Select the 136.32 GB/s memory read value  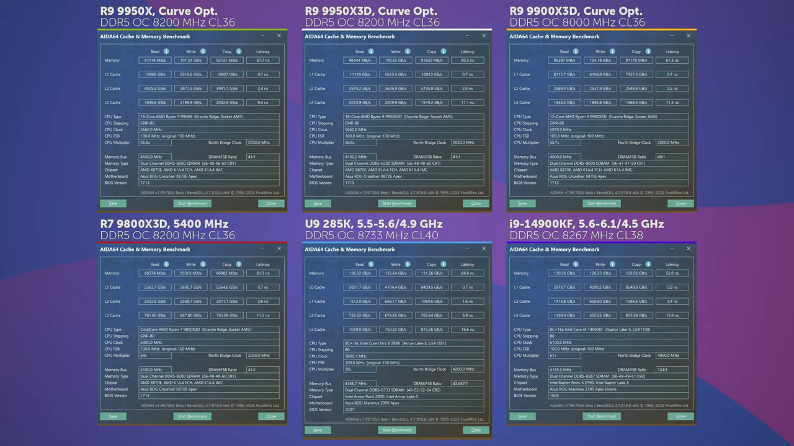click(x=359, y=273)
